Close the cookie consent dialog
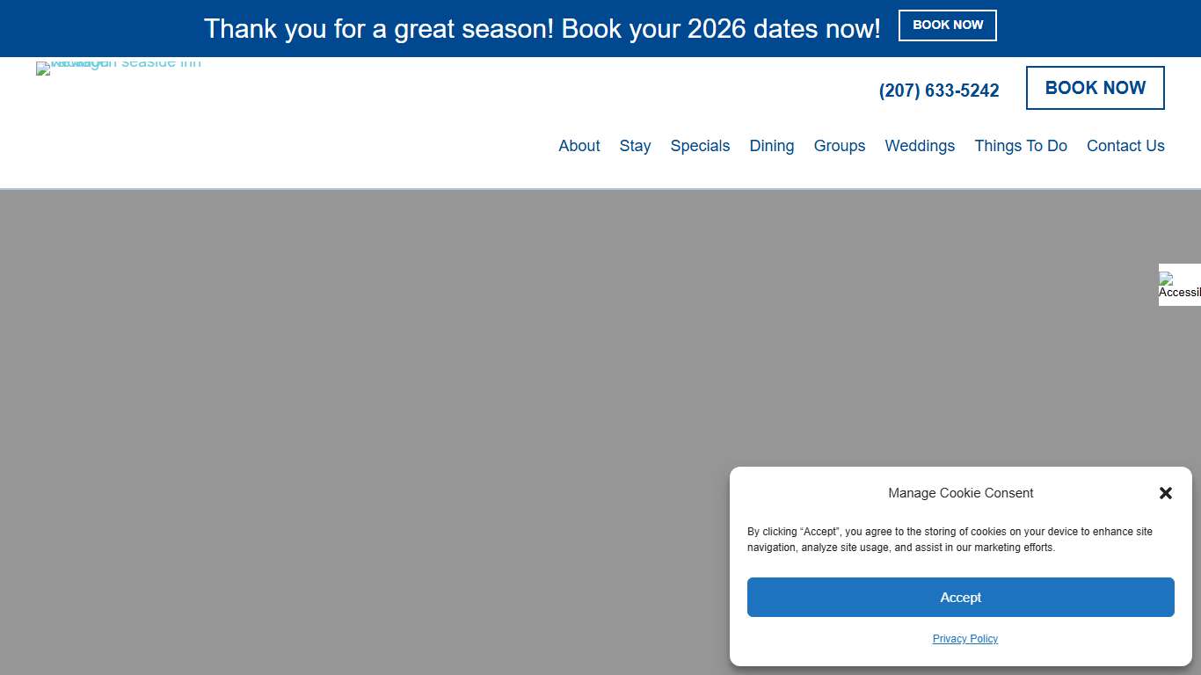Viewport: 1201px width, 675px height. pyautogui.click(x=1166, y=493)
